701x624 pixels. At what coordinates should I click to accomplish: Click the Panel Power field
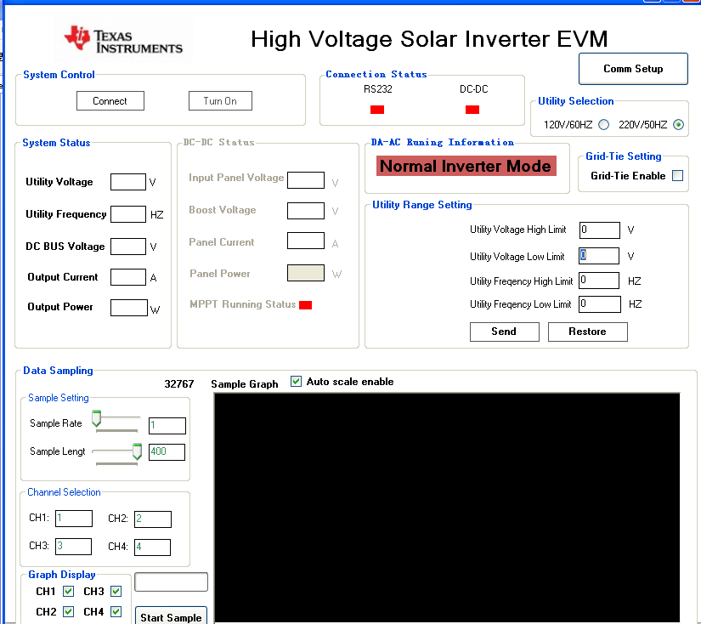[x=306, y=273]
